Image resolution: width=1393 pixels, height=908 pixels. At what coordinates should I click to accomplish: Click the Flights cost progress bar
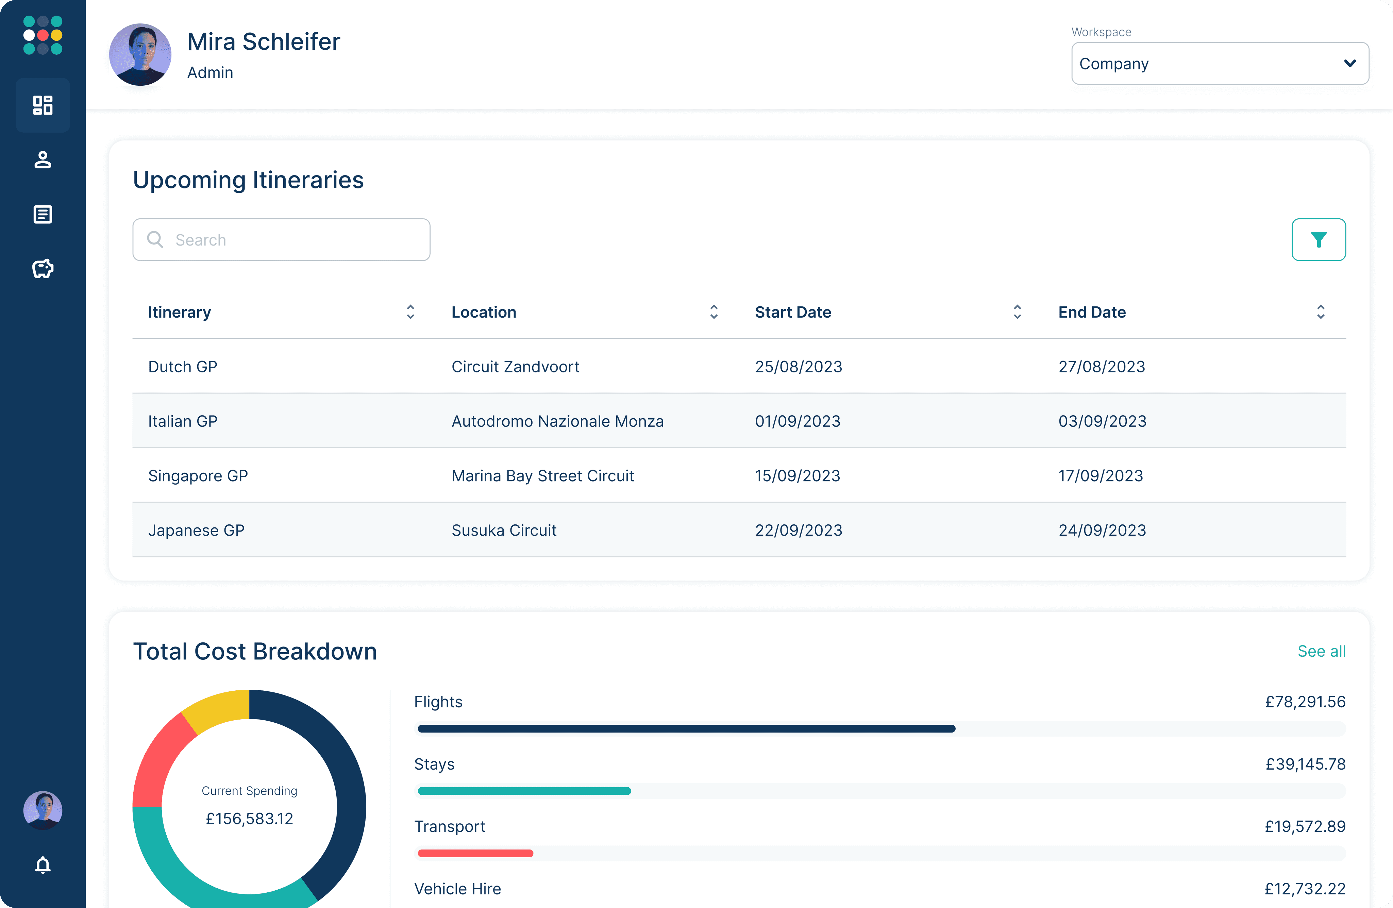[686, 729]
